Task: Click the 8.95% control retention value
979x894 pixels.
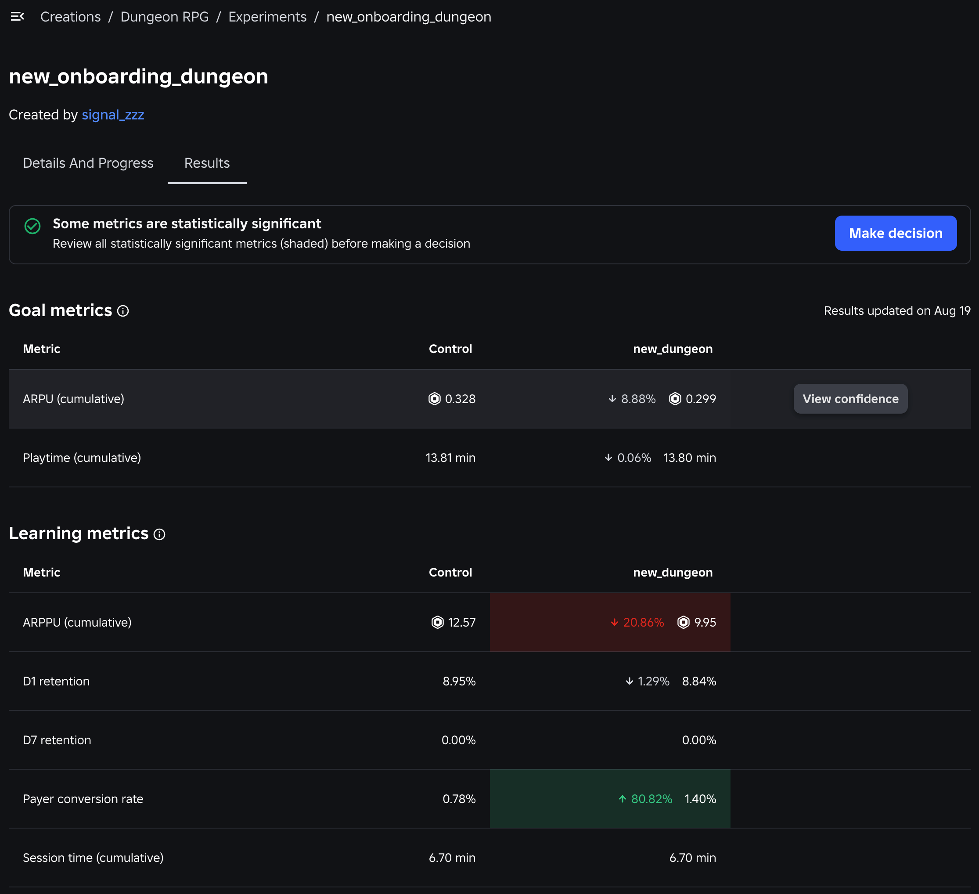Action: [x=459, y=681]
